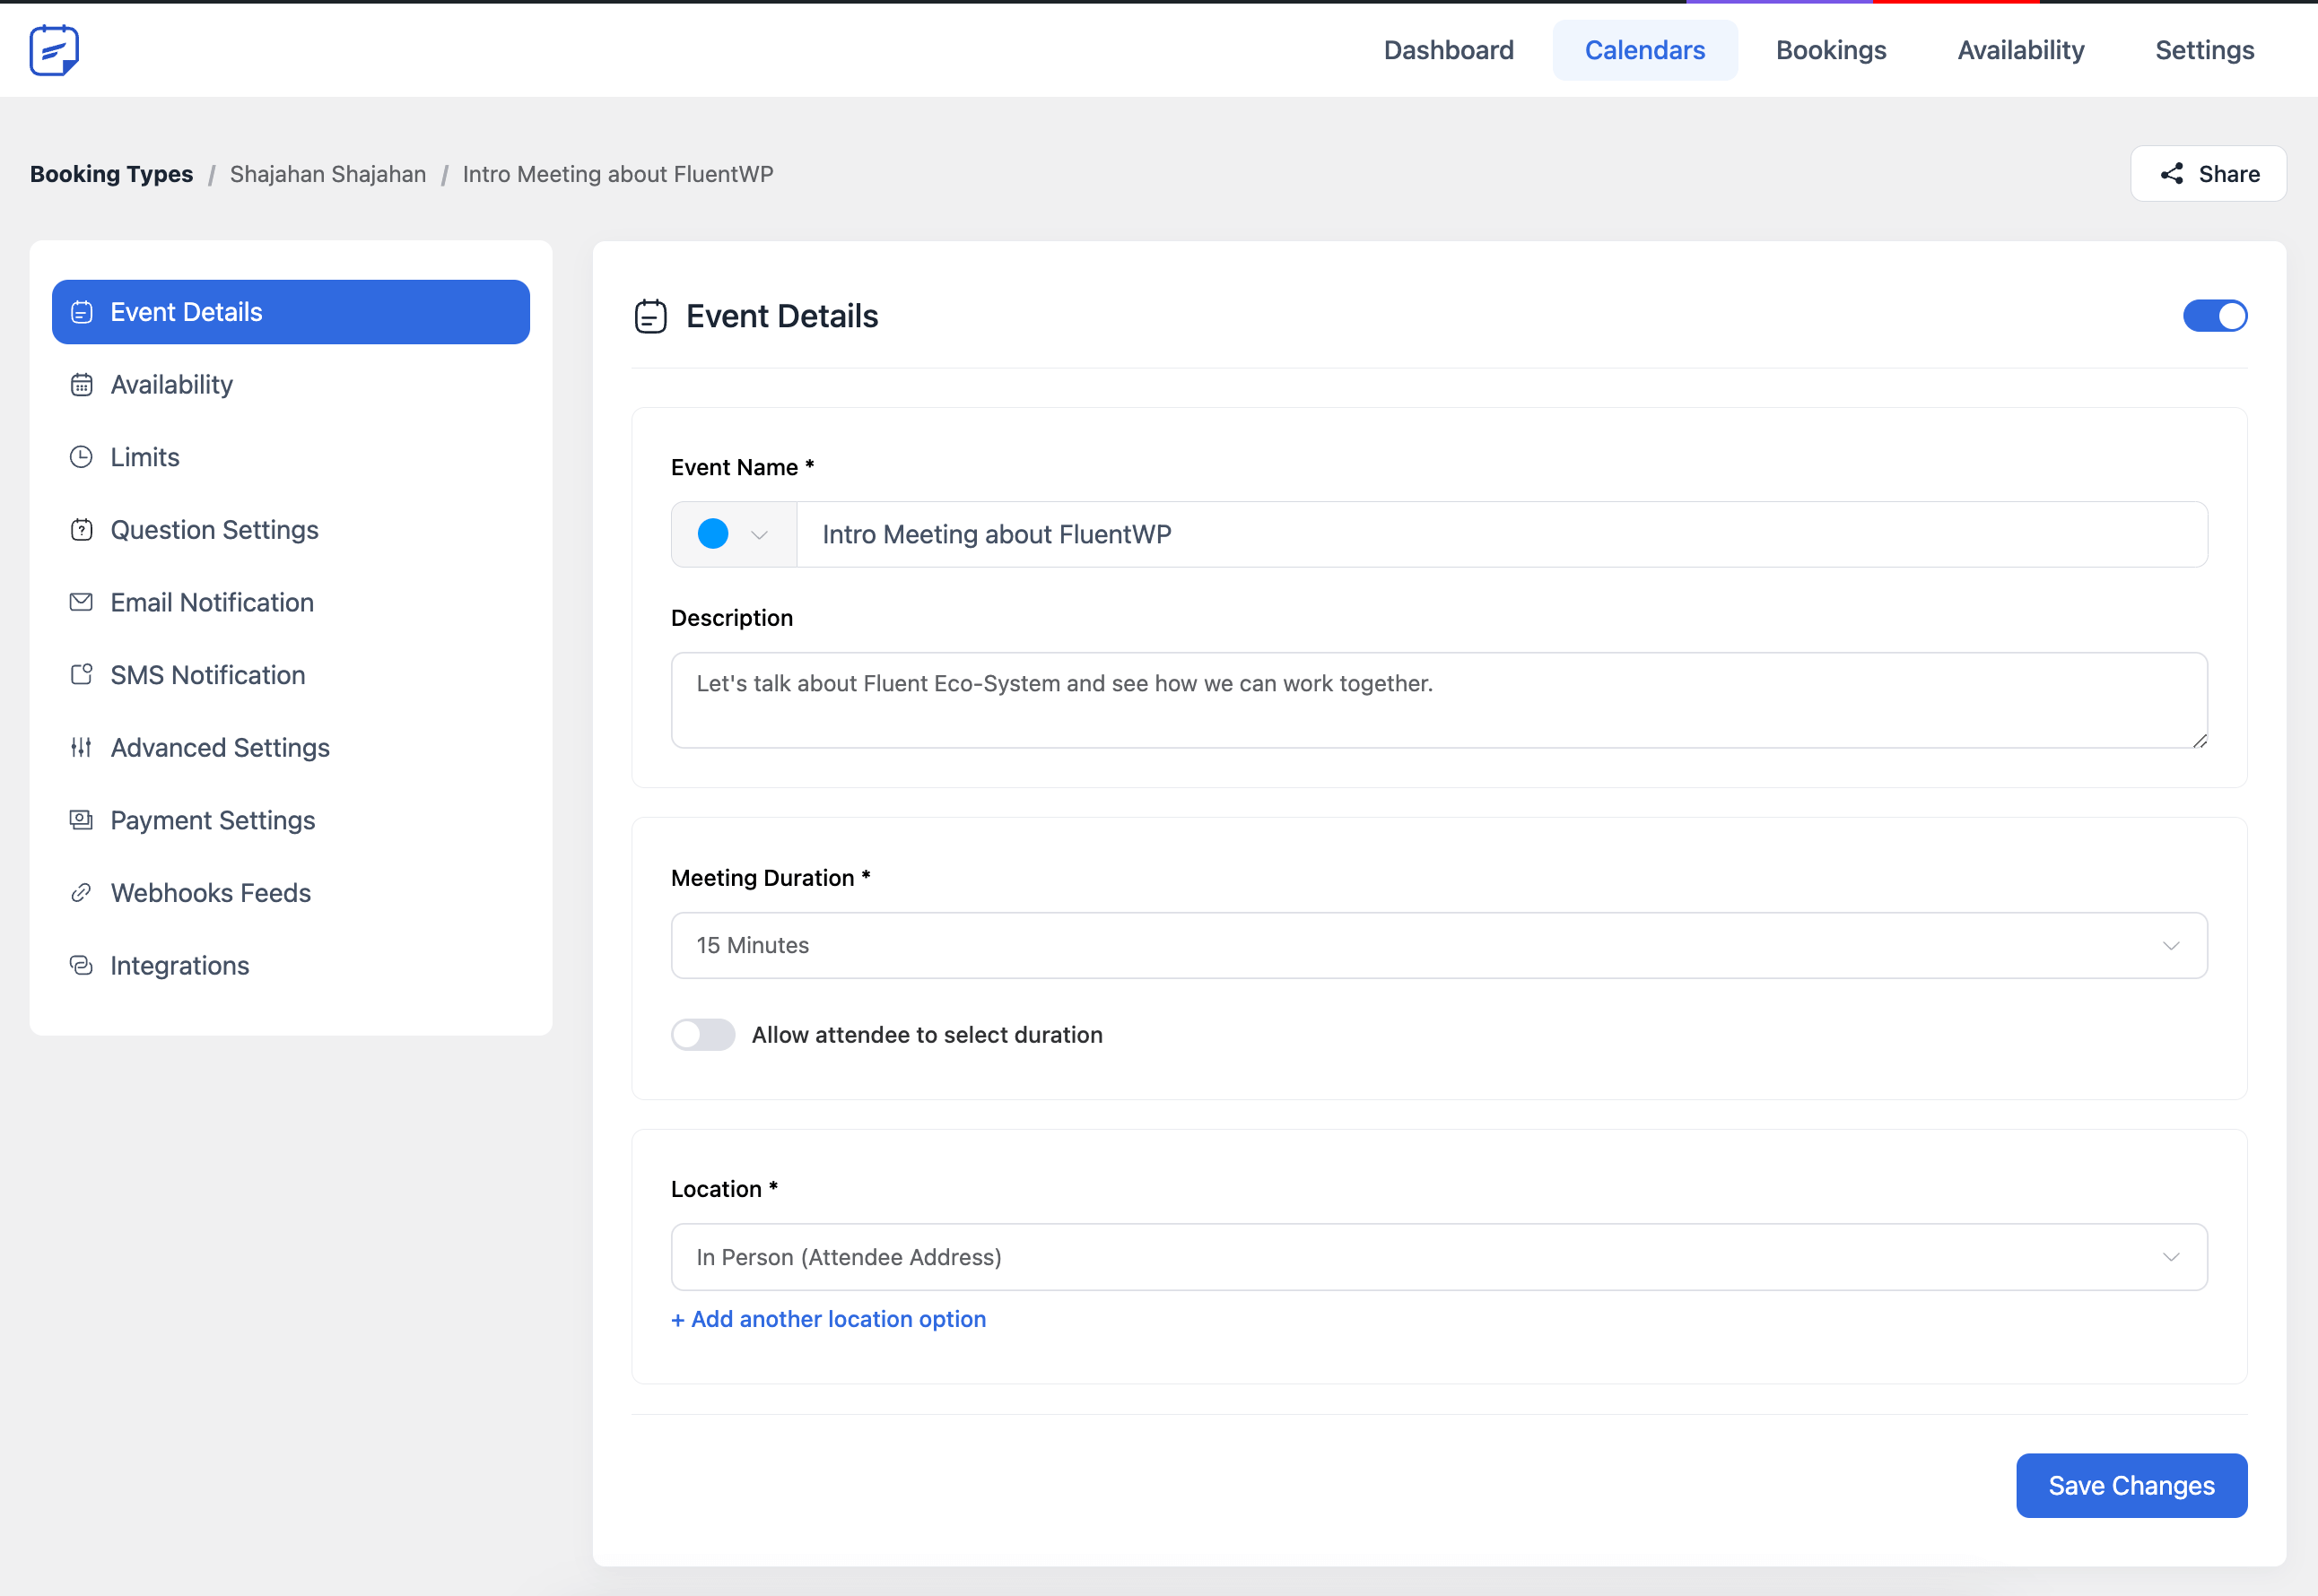Expand the Location dropdown

coord(1438,1257)
